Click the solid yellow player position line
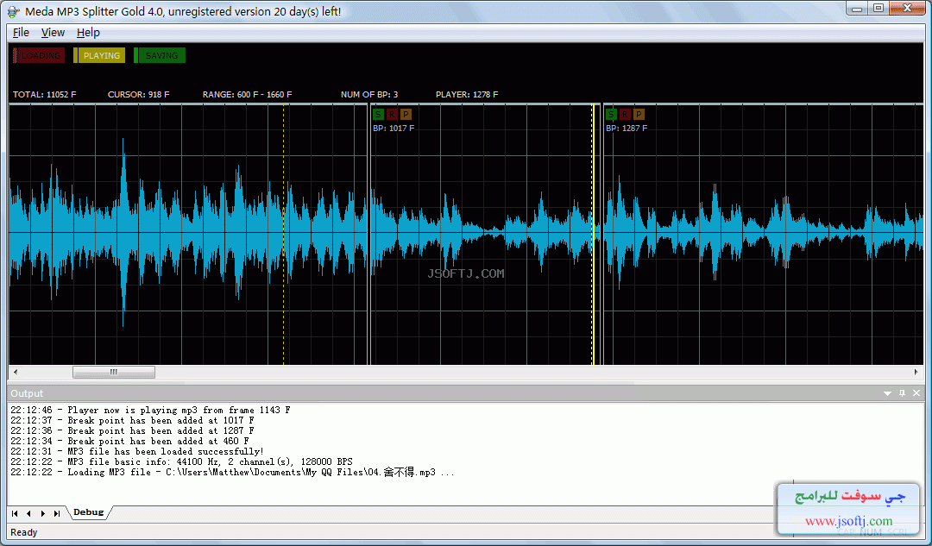 [x=593, y=235]
